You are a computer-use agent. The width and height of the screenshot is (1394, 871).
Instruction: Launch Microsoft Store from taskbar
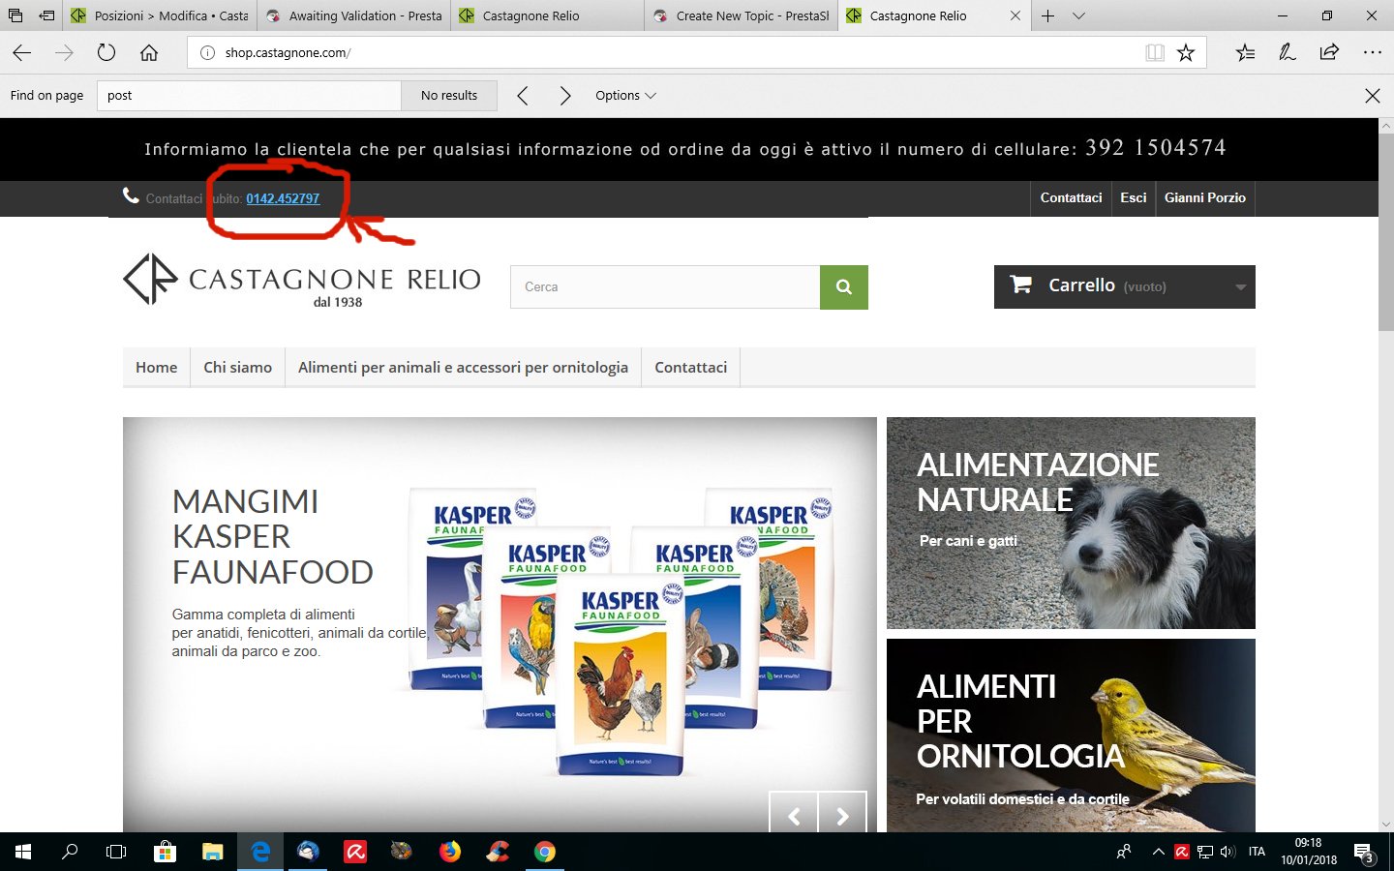click(x=165, y=852)
